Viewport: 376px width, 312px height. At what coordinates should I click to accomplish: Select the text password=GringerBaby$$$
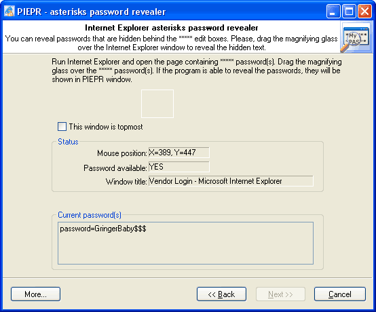pos(103,229)
